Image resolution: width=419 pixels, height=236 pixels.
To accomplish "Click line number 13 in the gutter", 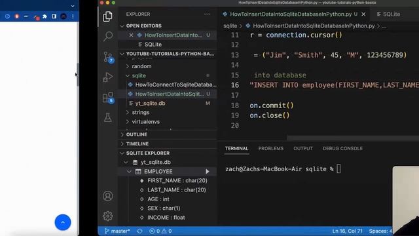I will pyautogui.click(x=234, y=55).
